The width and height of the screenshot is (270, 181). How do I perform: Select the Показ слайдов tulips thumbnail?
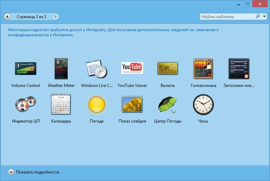pos(132,104)
